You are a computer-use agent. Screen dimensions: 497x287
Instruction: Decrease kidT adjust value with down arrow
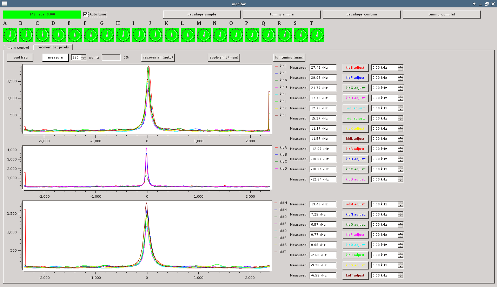400,277
